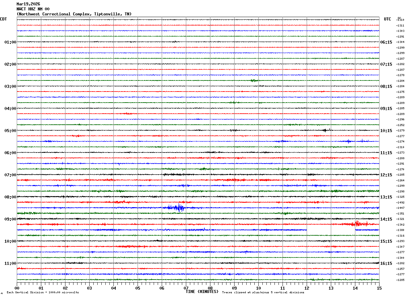Click the DC offset value -1274
Image resolution: width=406 pixels, height=297 pixels.
(x=400, y=142)
